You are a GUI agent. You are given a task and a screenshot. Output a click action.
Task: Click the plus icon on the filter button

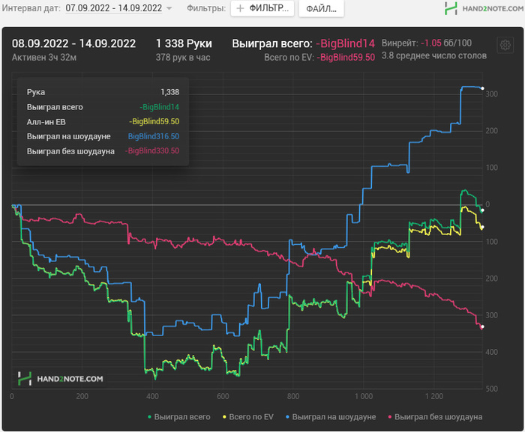click(240, 8)
